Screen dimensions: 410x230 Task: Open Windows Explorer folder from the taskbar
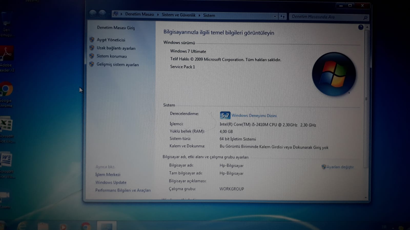[x=43, y=226]
